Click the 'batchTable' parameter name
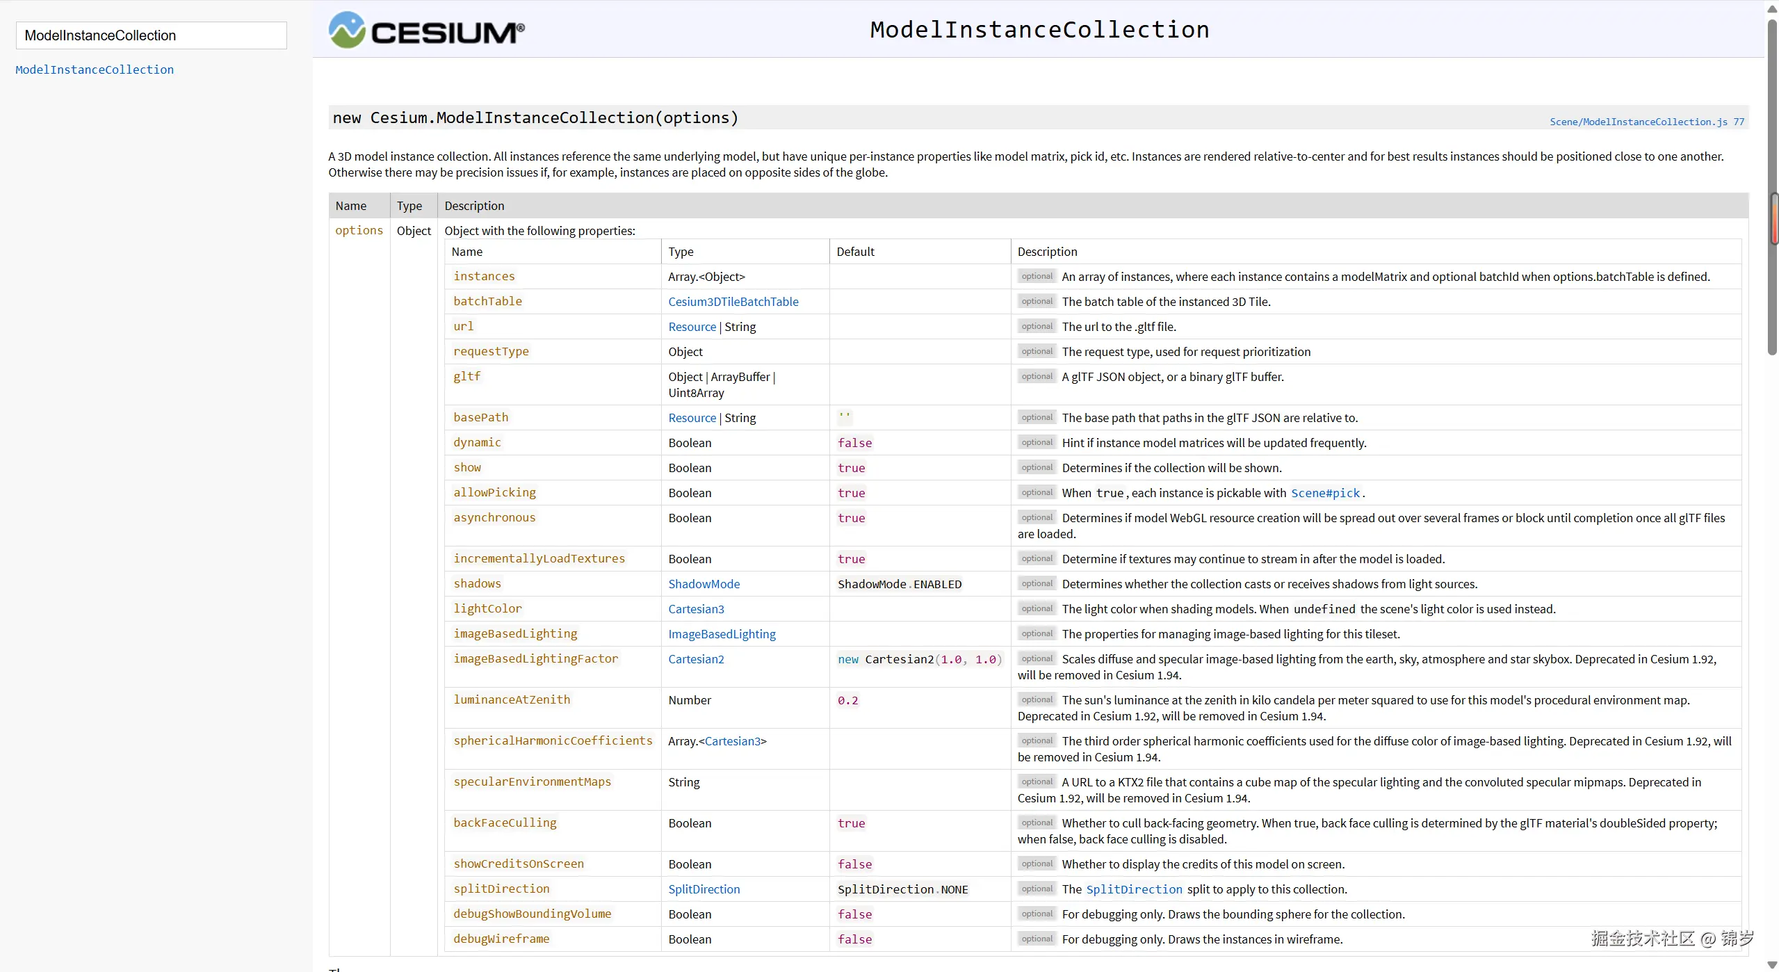Image resolution: width=1779 pixels, height=972 pixels. pyautogui.click(x=487, y=301)
